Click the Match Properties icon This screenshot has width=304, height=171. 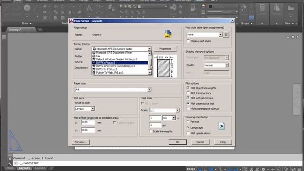[193, 8]
